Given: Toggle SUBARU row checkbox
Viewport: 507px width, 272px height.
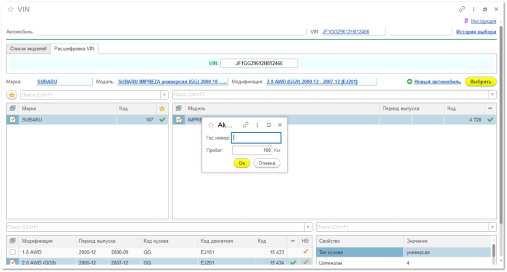Looking at the screenshot, I should click(12, 119).
